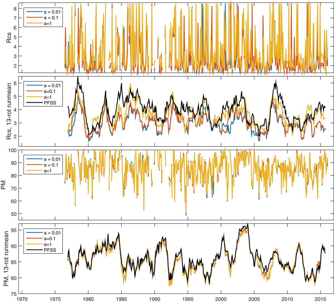Select the a = 0.1 legend label in top Rcs panel
334x302 pixels.
click(x=52, y=18)
